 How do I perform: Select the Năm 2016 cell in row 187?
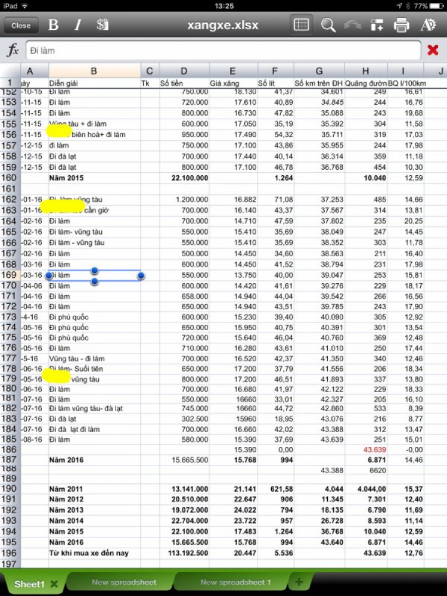click(94, 460)
